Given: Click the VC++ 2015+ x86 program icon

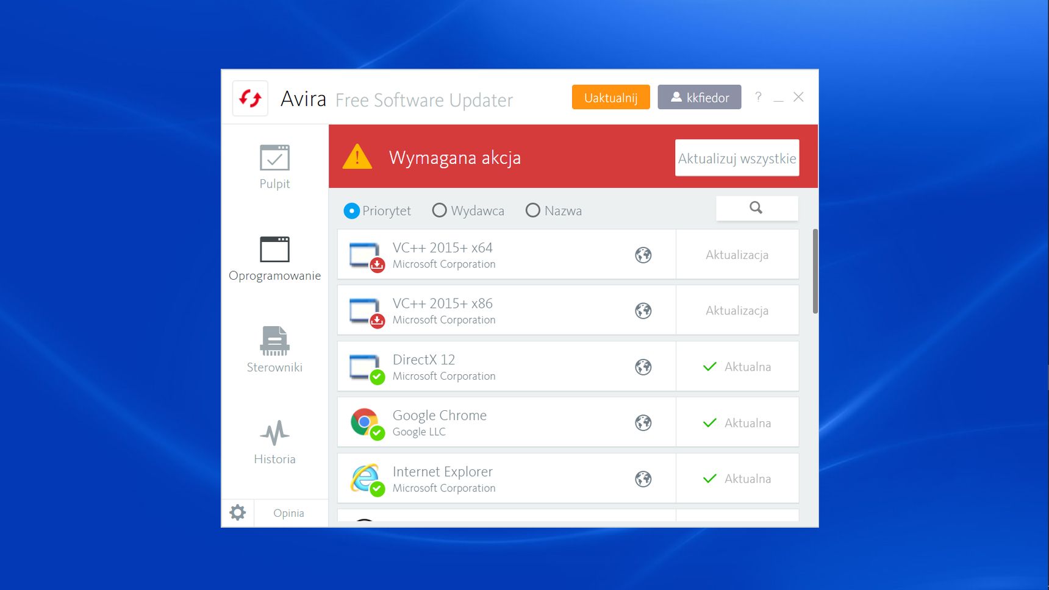Looking at the screenshot, I should click(367, 312).
